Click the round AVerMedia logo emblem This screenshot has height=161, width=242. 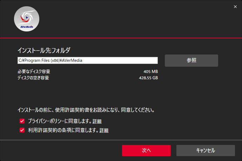coord(27,19)
